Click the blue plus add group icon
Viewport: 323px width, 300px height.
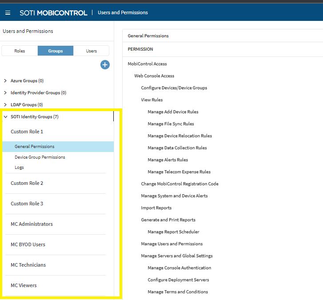[x=105, y=65]
